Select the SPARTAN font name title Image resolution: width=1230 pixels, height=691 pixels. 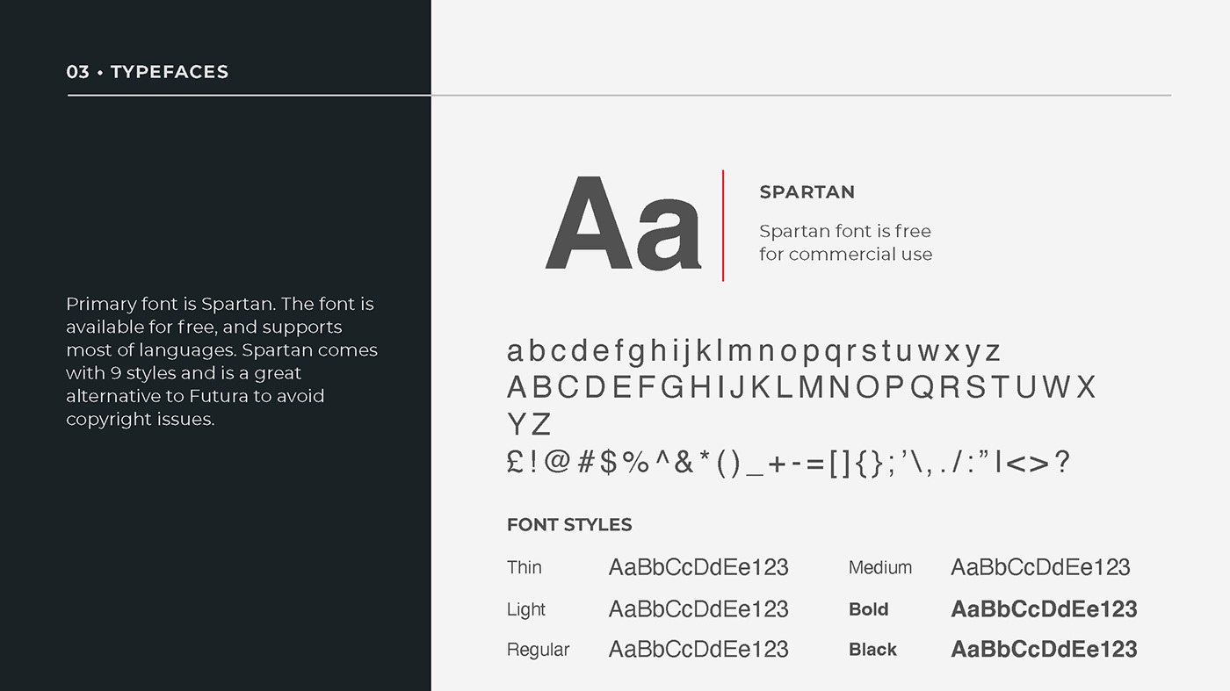click(807, 192)
